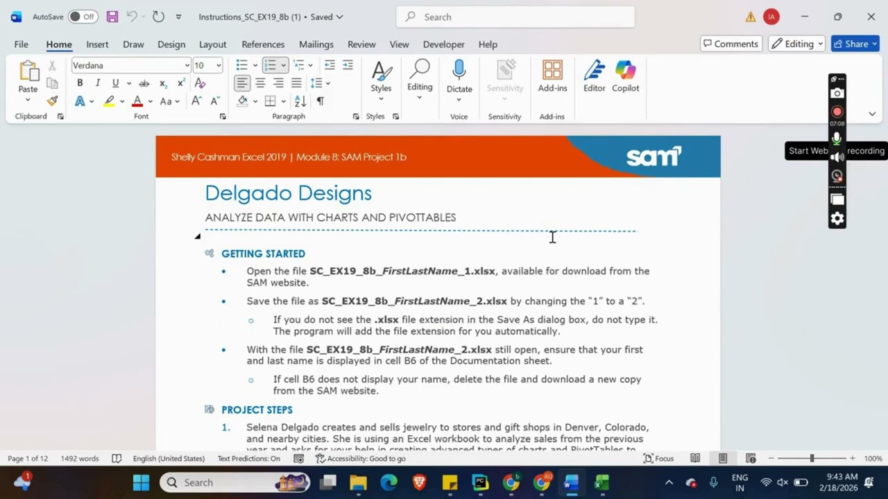
Task: Align text left
Action: pyautogui.click(x=241, y=83)
